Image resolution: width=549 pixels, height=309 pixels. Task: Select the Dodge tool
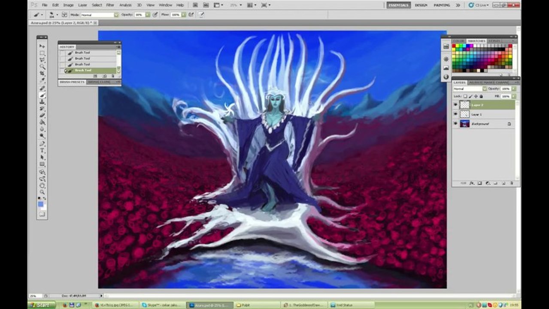click(x=42, y=136)
